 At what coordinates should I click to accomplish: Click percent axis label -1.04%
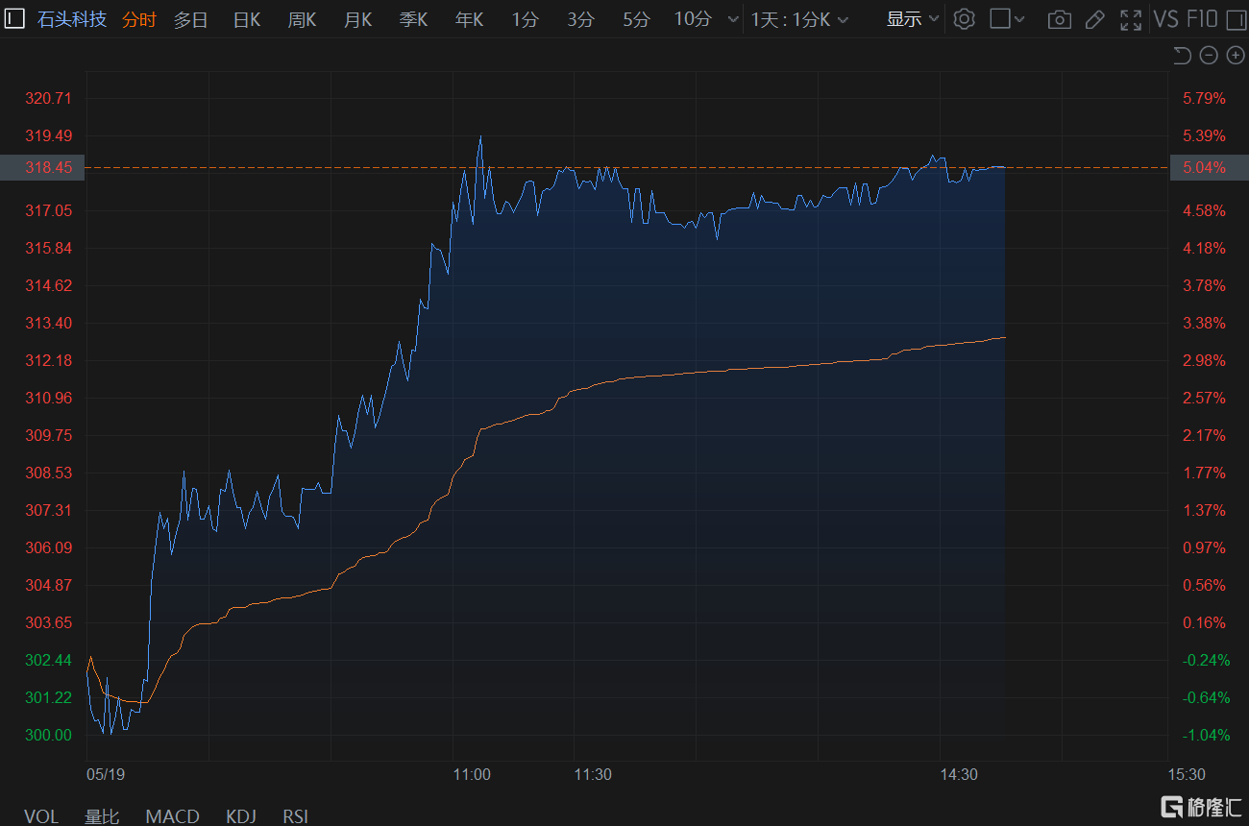tap(1207, 735)
